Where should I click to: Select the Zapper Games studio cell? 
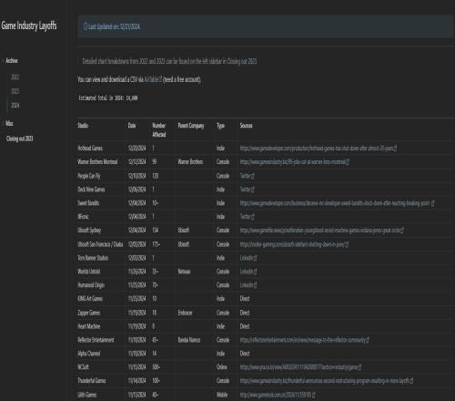89,313
